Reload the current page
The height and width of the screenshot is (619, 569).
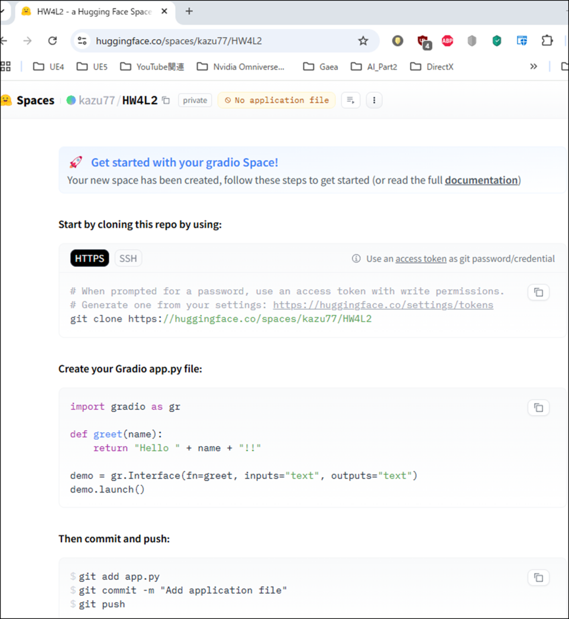tap(53, 41)
